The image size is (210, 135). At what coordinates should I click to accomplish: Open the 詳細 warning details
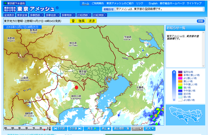[x=200, y=21]
